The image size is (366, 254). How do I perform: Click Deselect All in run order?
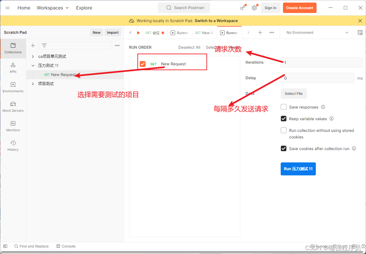(189, 47)
